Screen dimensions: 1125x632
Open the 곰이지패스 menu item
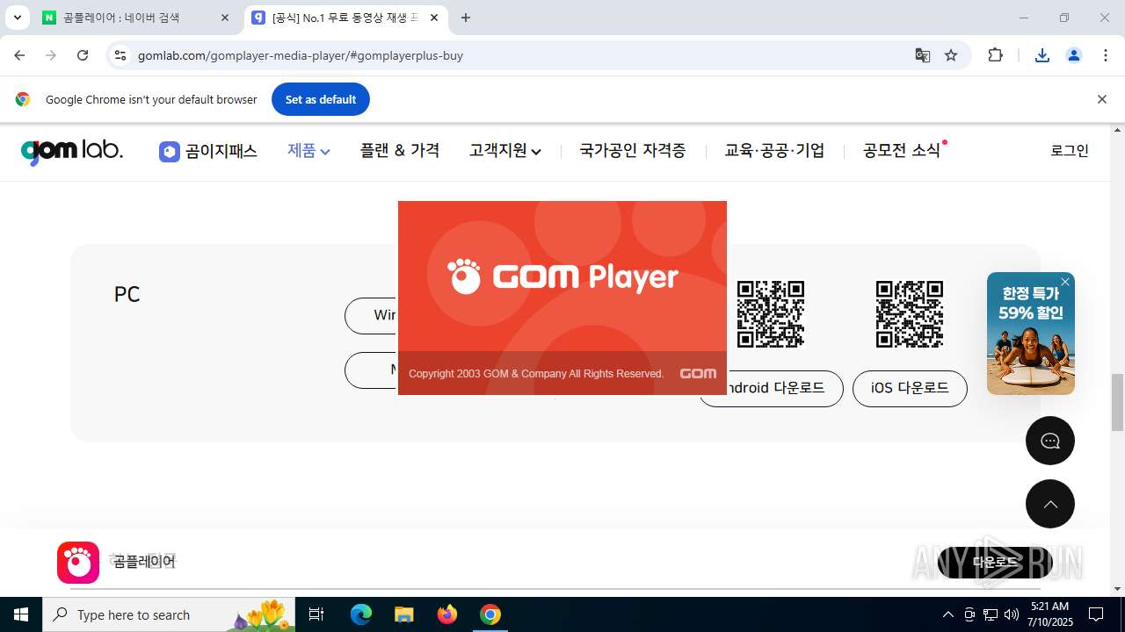click(x=208, y=151)
